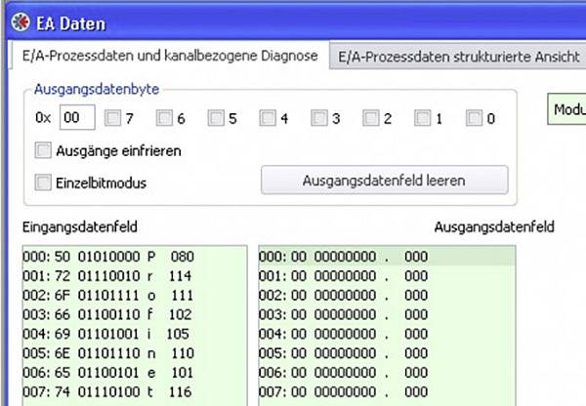586x406 pixels.
Task: Toggle bit 0 checkbox
Action: pyautogui.click(x=476, y=119)
